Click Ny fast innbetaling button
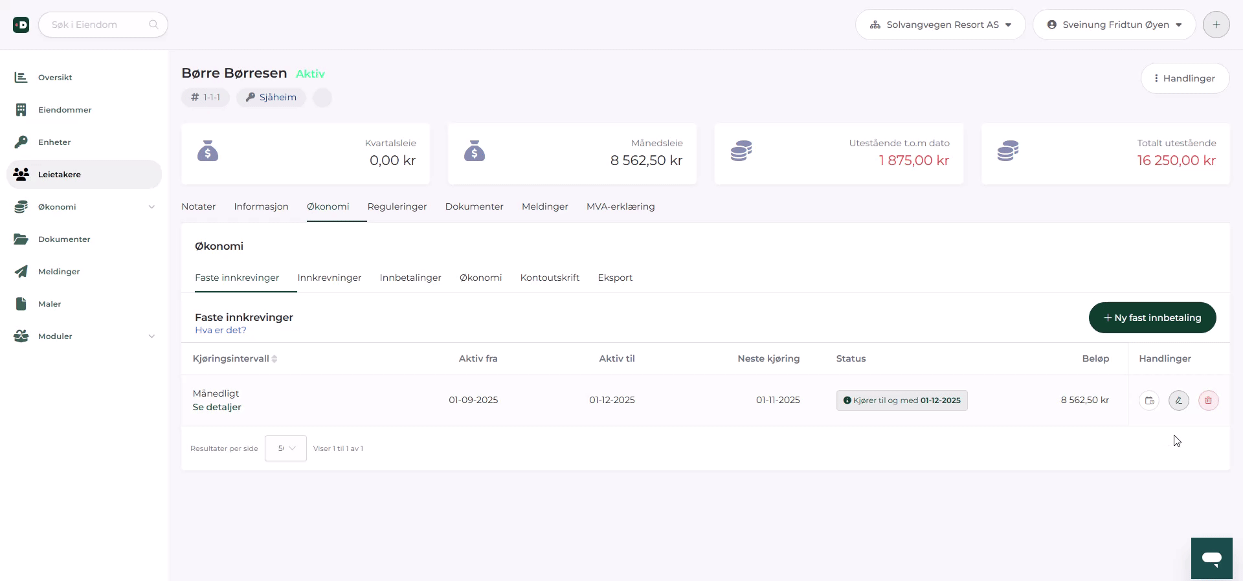This screenshot has width=1243, height=581. [1152, 318]
